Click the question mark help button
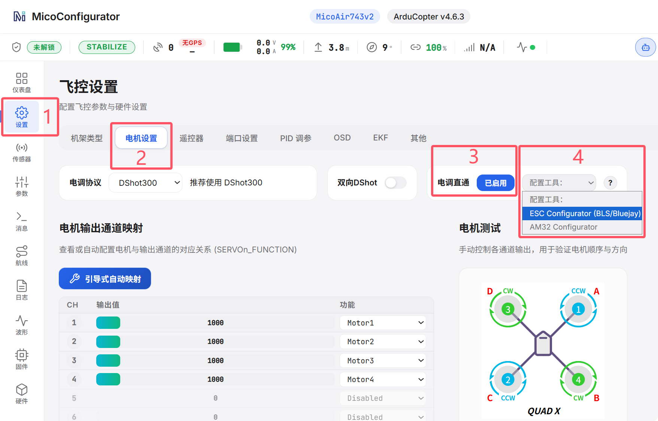658x421 pixels. [610, 183]
